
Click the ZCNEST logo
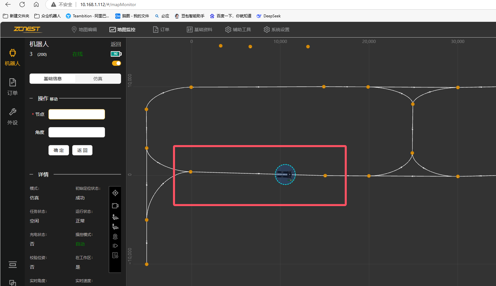tap(27, 29)
